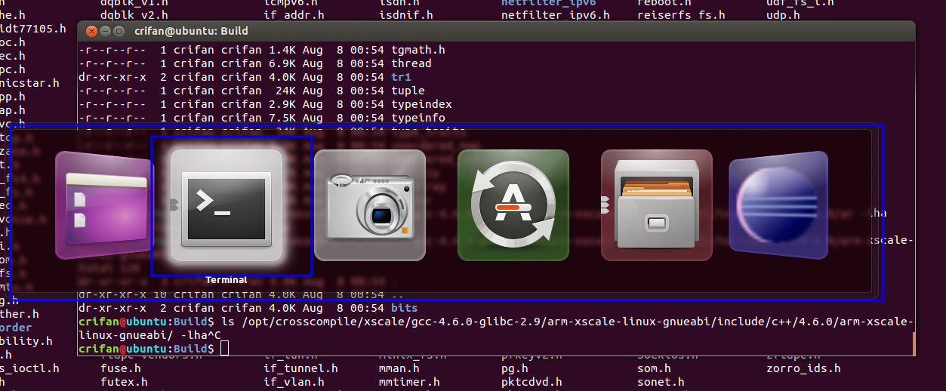Select the Terminal icon in the switcher

(226, 205)
